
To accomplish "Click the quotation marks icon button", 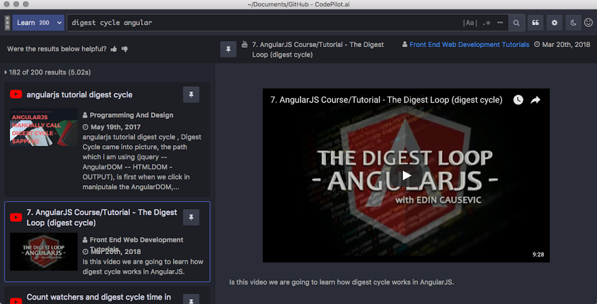I will [535, 23].
